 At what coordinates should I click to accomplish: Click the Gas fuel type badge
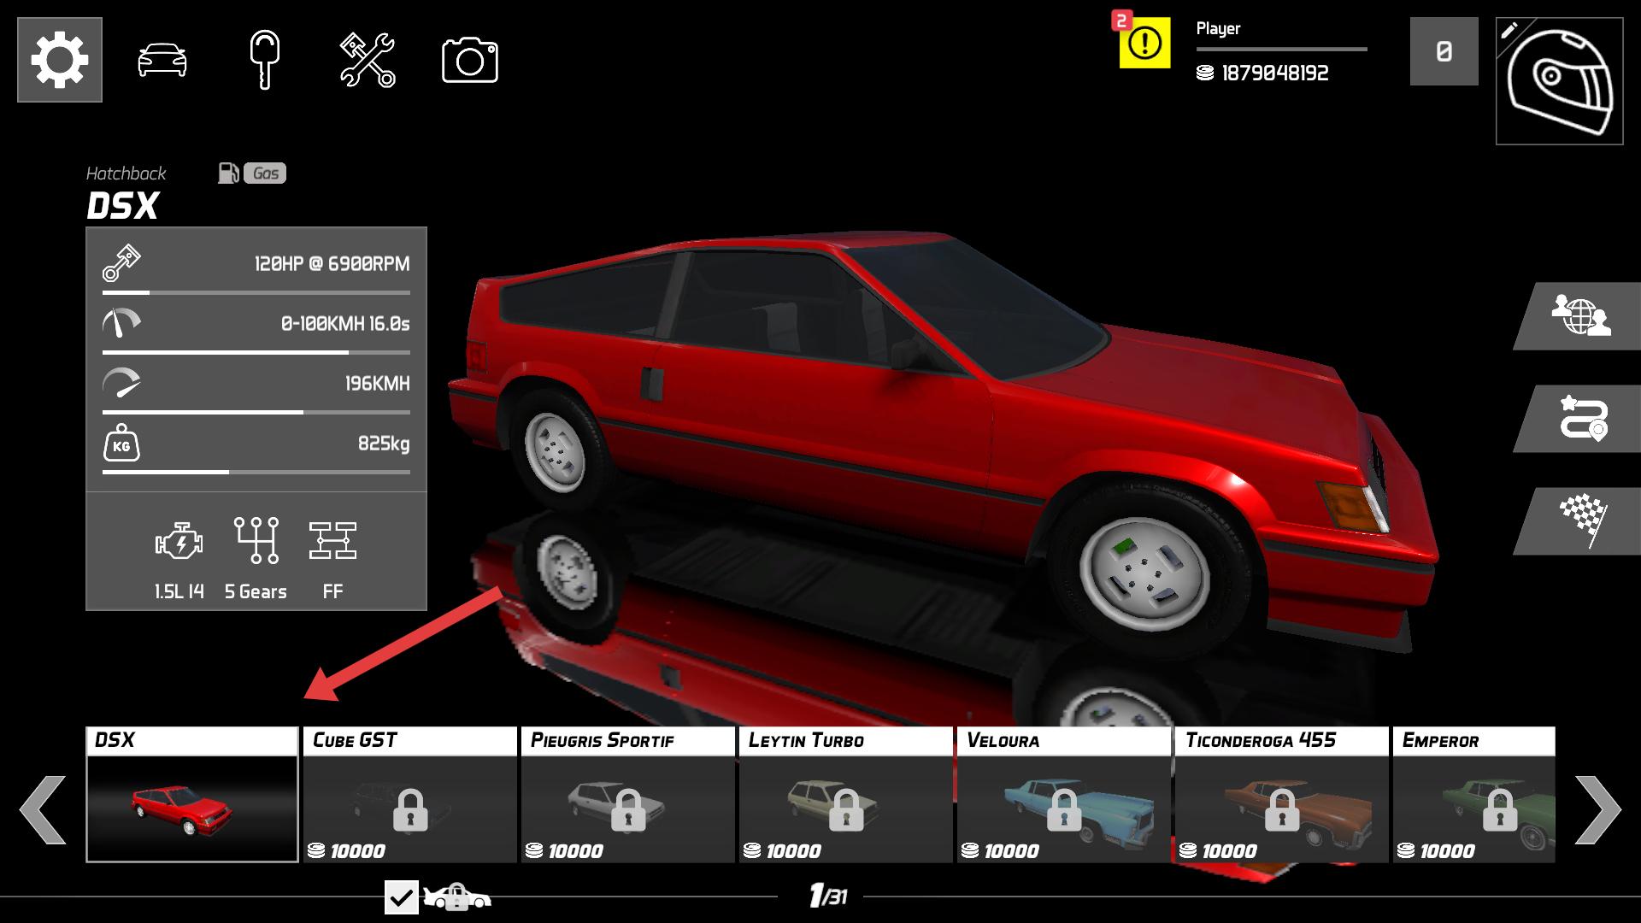265,173
